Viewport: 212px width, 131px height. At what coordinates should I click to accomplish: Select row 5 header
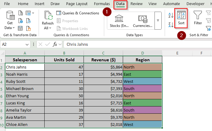pyautogui.click(x=2, y=89)
